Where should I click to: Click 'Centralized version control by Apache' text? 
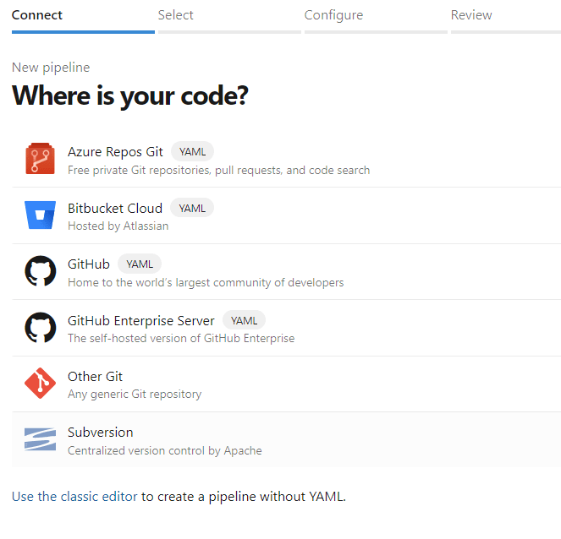(165, 451)
